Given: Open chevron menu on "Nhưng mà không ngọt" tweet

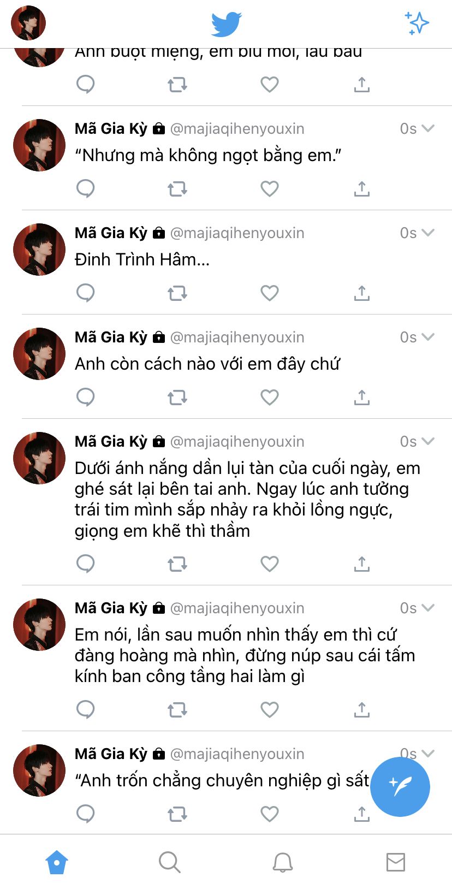Looking at the screenshot, I should 428,129.
